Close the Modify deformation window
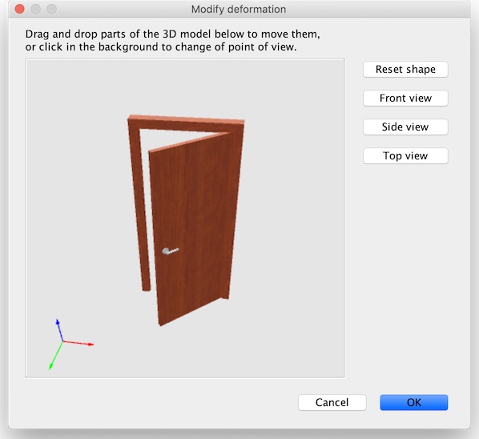Viewport: 479px width, 439px height. tap(19, 9)
